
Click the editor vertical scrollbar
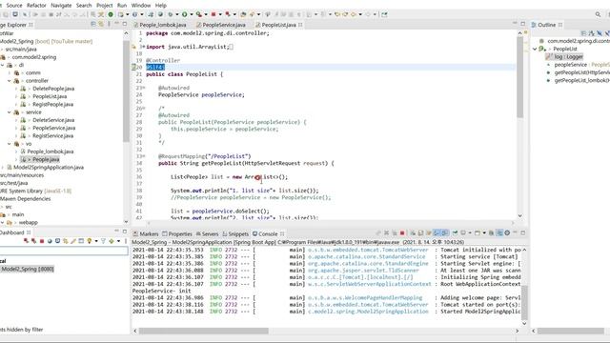pyautogui.click(x=520, y=77)
